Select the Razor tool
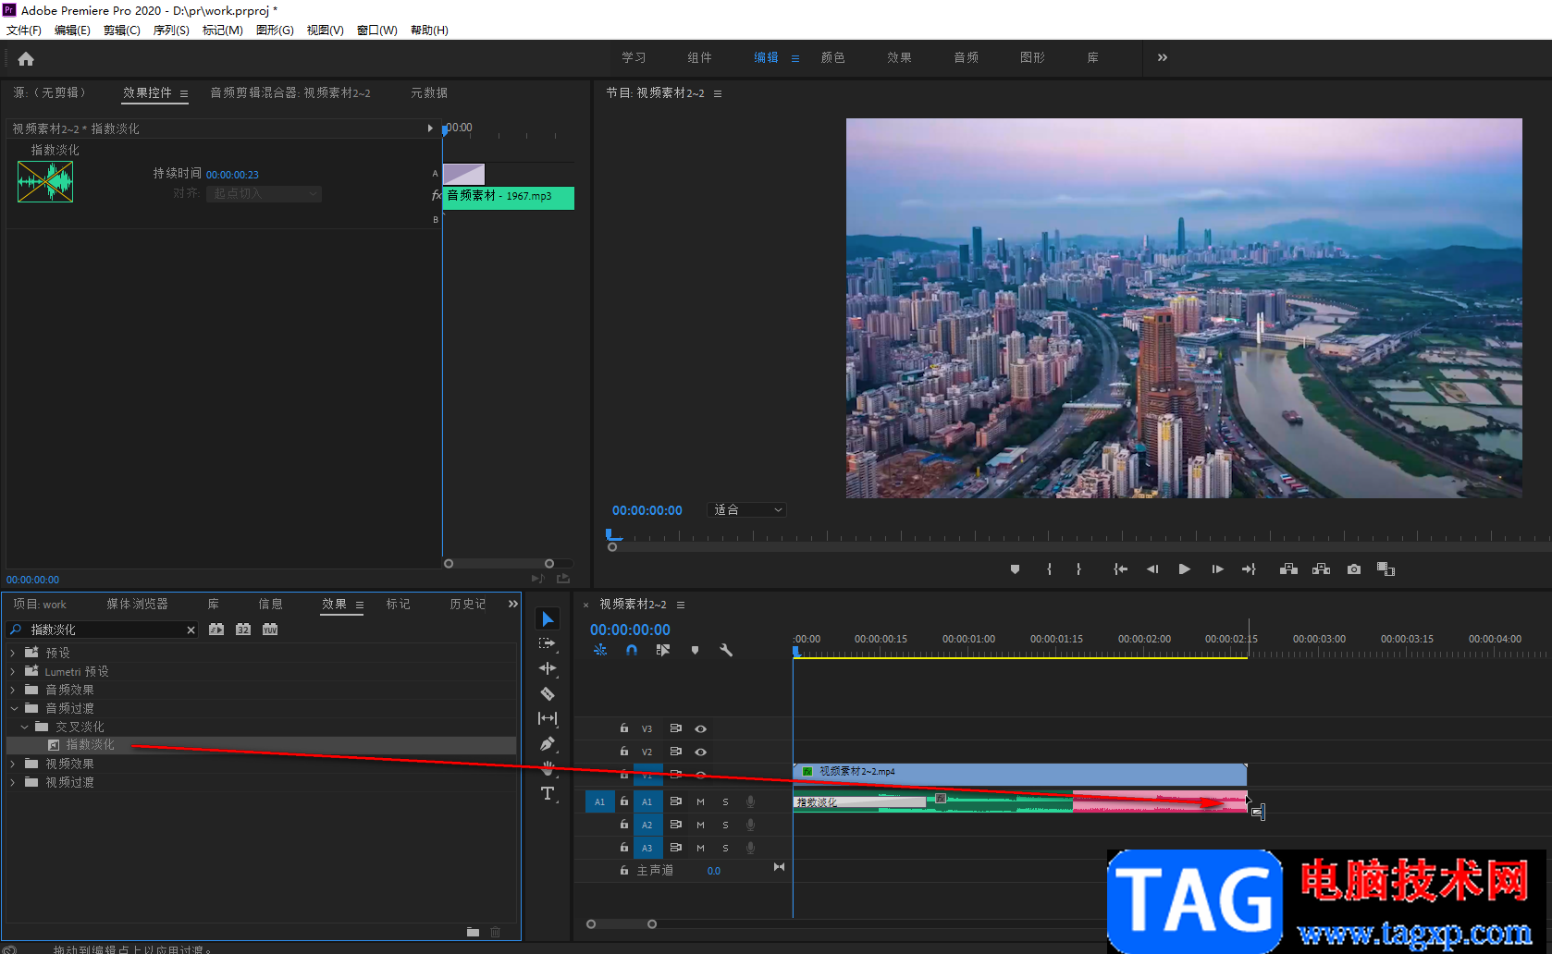This screenshot has height=954, width=1552. point(548,693)
